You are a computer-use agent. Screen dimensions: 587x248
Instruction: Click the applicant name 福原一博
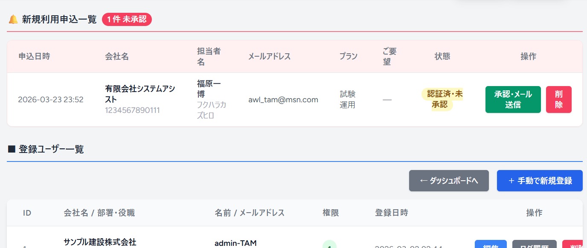pos(209,89)
